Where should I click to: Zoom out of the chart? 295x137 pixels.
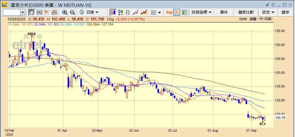pos(72,12)
